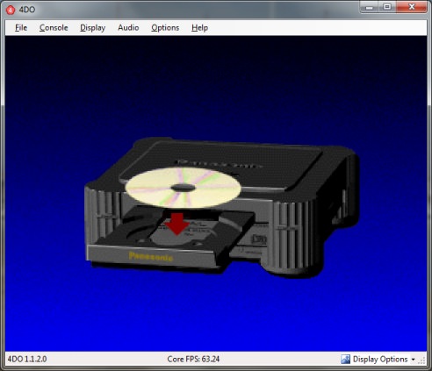The width and height of the screenshot is (432, 371).
Task: Close the 4DO emulator window
Action: (412, 7)
